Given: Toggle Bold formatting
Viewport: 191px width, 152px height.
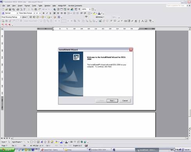Looking at the screenshot, I should (43, 13).
